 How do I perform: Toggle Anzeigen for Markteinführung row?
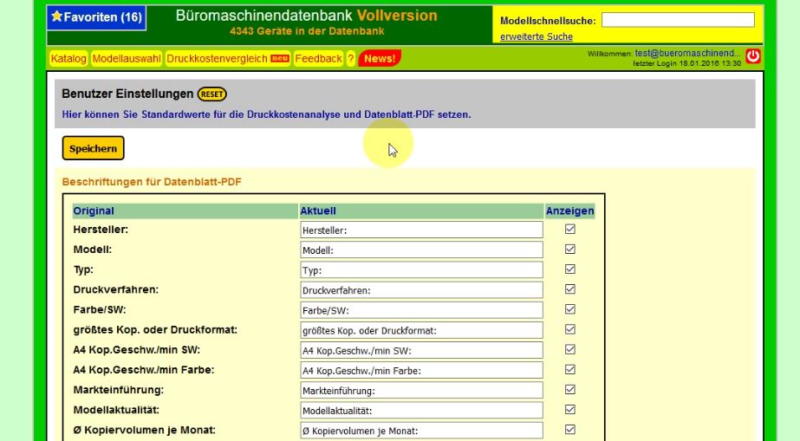(570, 390)
